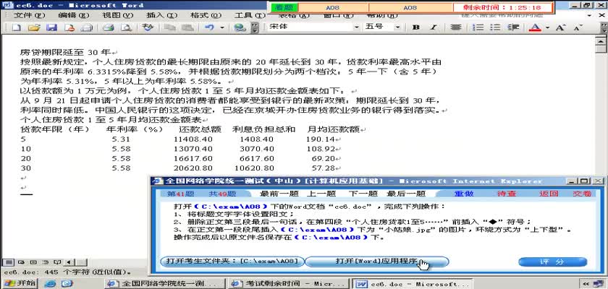608x289 pixels.
Task: Expand the standard toolbar options chevron
Action: coord(255,27)
